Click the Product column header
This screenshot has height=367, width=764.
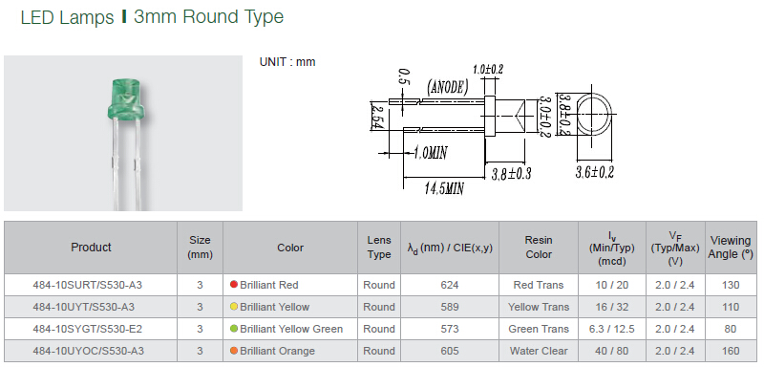coord(91,248)
